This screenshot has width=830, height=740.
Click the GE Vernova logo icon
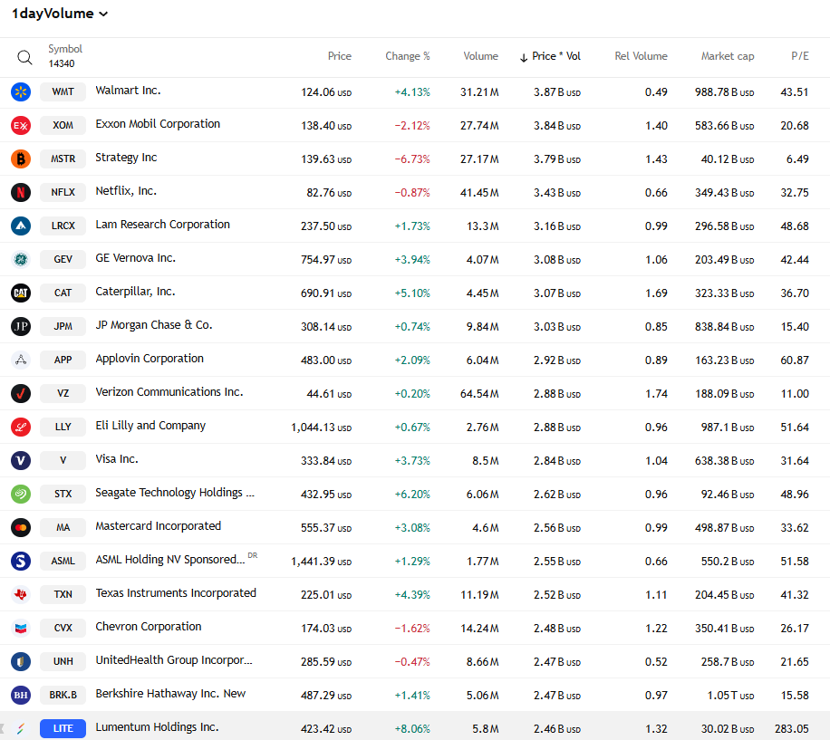[21, 259]
